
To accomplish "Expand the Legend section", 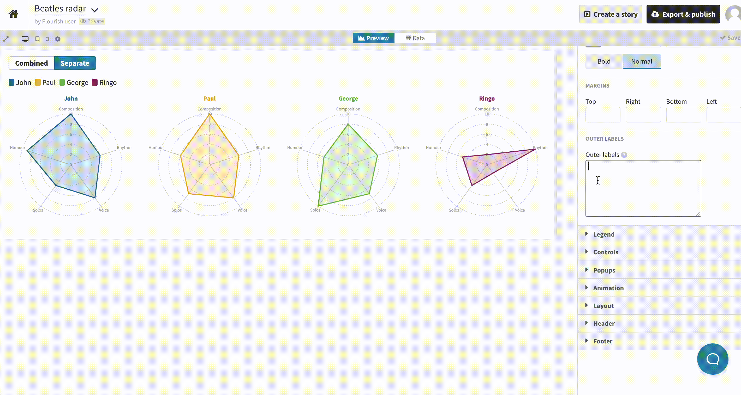I will point(603,234).
